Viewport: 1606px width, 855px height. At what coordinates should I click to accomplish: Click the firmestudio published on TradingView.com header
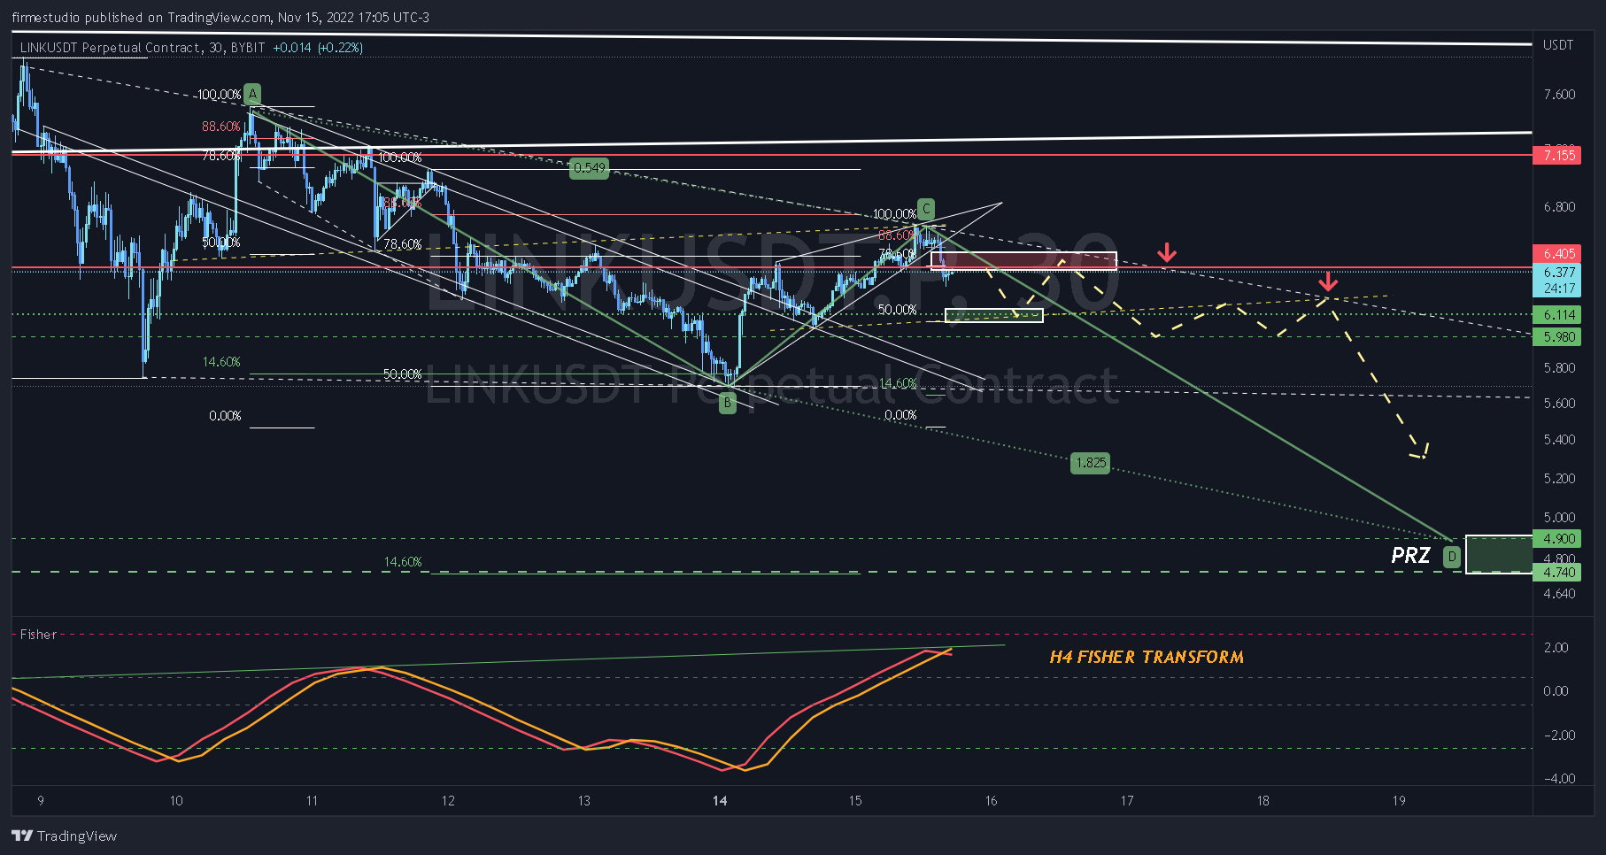tap(220, 18)
